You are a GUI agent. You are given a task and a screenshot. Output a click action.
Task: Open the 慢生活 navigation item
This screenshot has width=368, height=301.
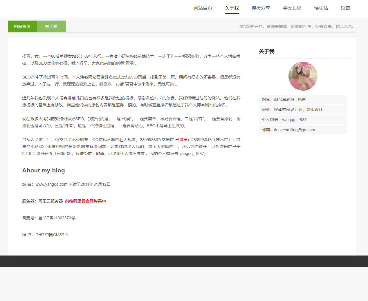[x=321, y=8]
